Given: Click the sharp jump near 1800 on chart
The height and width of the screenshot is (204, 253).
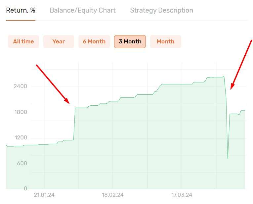Looking at the screenshot, I should click(74, 124).
